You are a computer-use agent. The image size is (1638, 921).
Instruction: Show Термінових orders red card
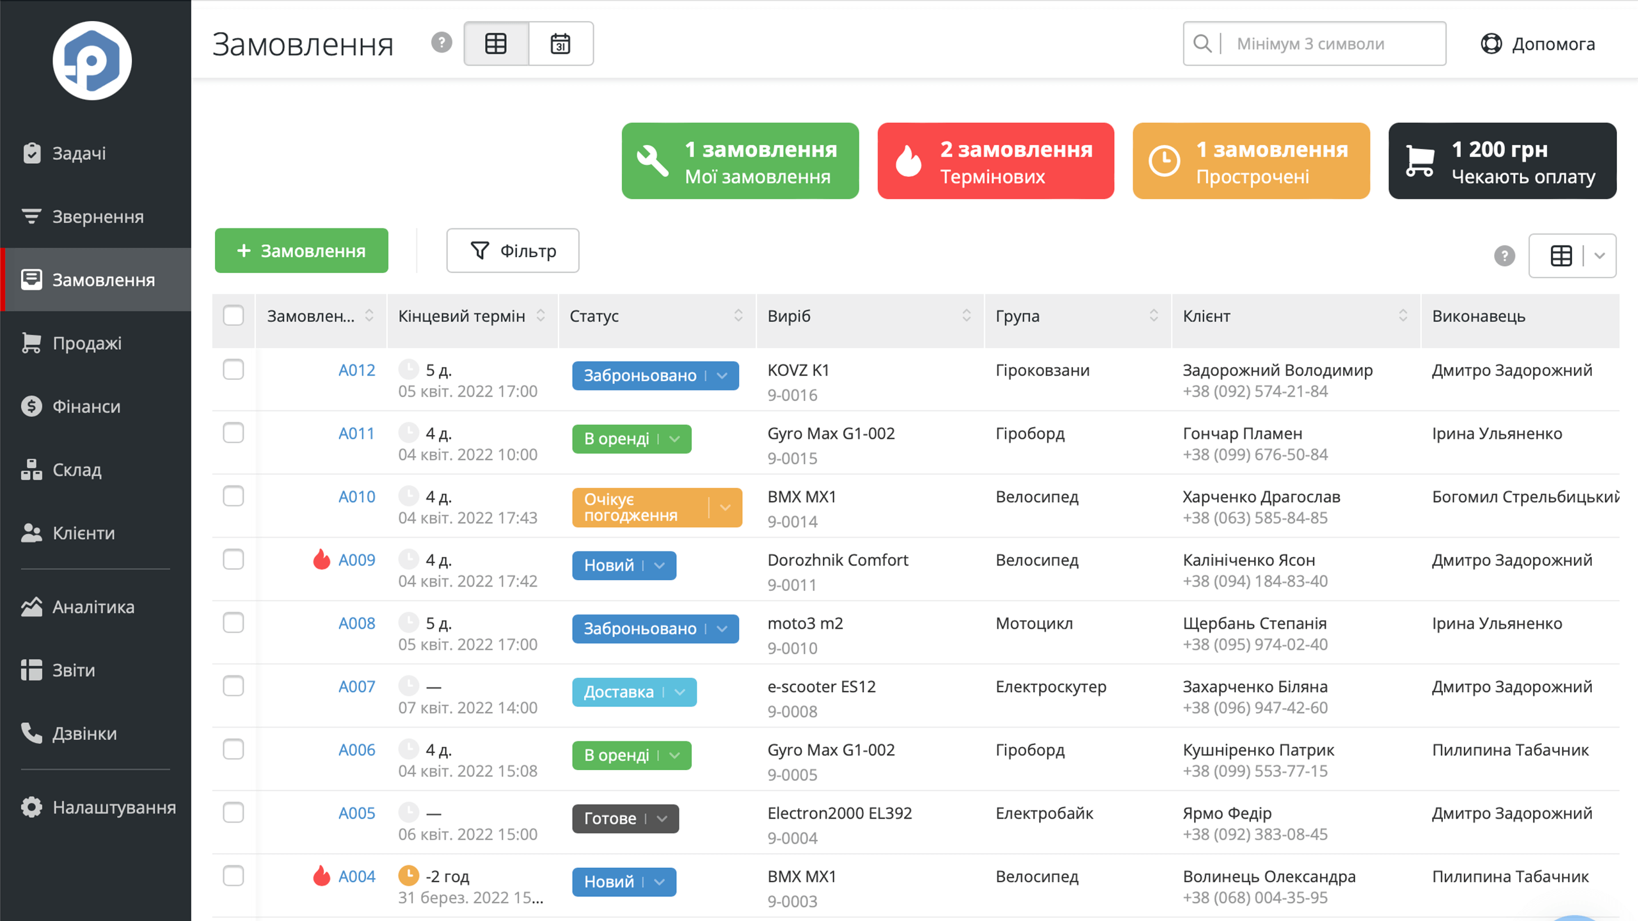click(996, 161)
